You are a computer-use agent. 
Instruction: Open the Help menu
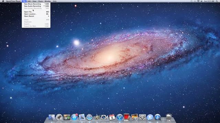55,1
